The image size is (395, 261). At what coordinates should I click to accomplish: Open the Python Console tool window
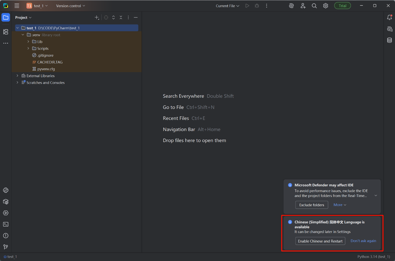[x=6, y=190]
